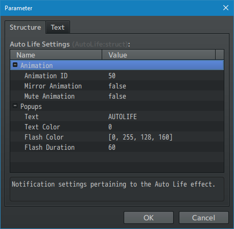Screen dimensions: 234x229
Task: Select the Flash Color parameter name
Action: pos(44,137)
